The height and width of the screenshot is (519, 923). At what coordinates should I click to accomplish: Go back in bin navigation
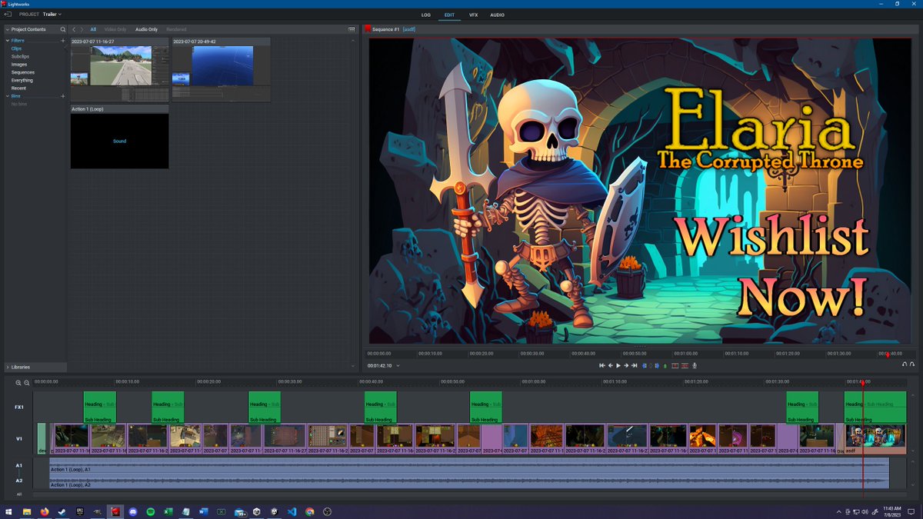(74, 29)
